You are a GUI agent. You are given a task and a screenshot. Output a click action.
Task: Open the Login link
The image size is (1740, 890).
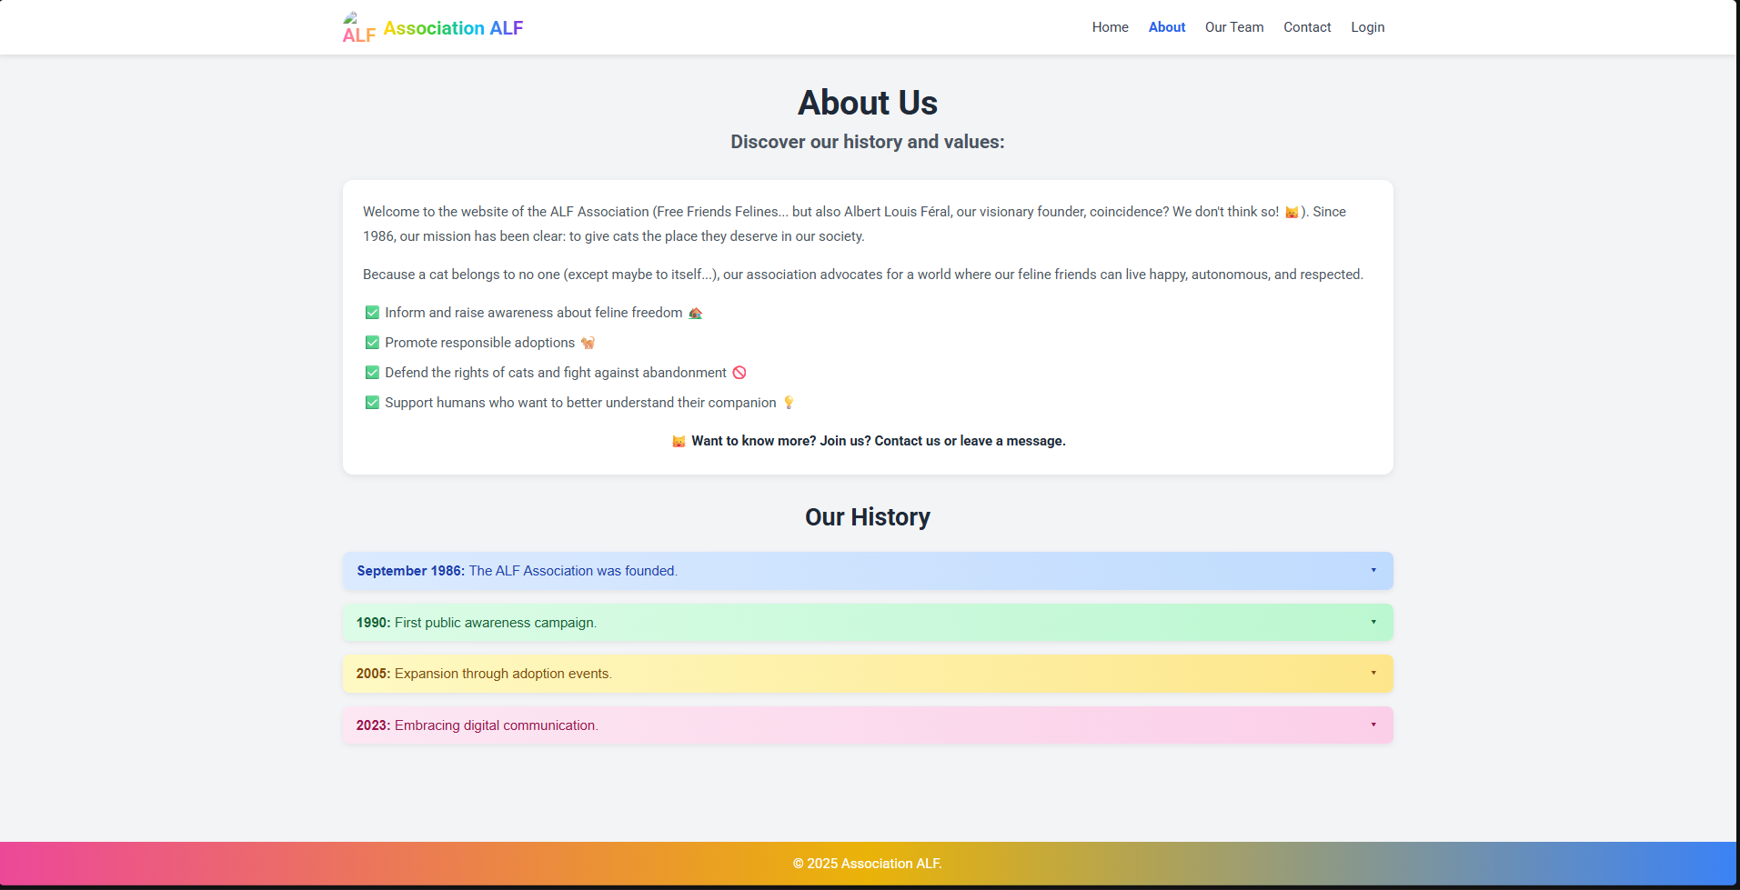click(x=1367, y=27)
